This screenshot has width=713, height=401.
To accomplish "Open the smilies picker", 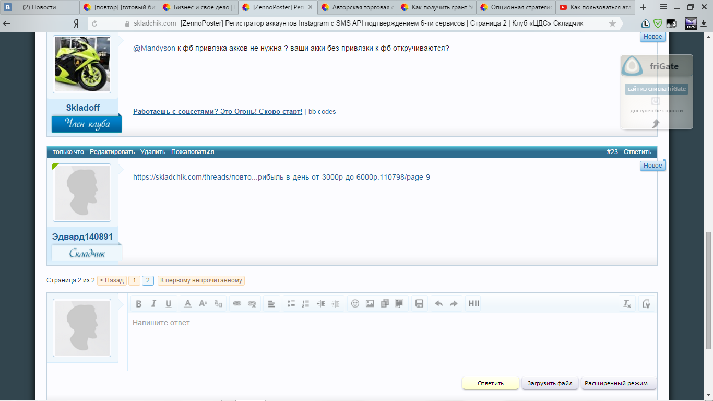I will (x=355, y=304).
